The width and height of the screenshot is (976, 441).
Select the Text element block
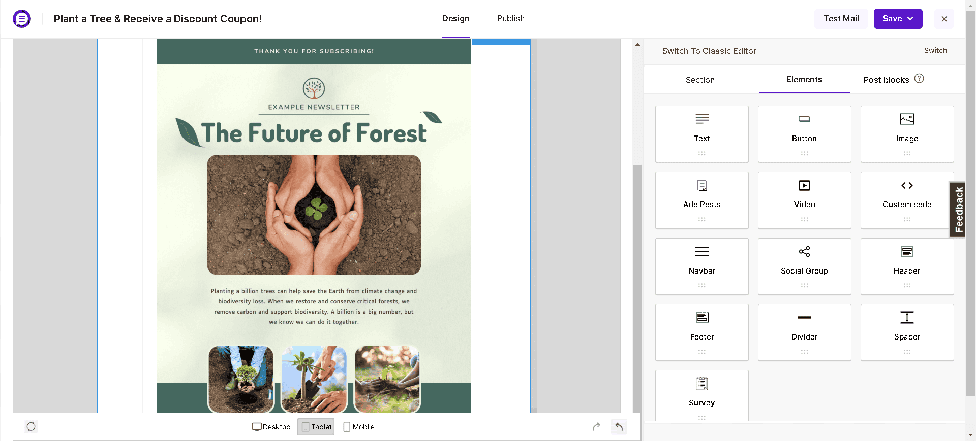[701, 133]
